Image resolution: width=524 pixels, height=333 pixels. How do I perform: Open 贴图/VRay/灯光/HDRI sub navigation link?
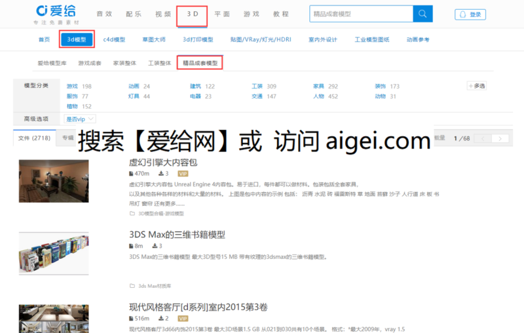point(261,39)
